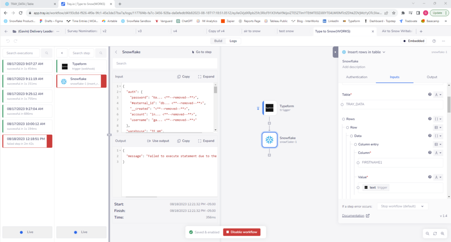Viewport: 451px width, 242px height.
Task: Reload the browser page
Action: pos(21,13)
